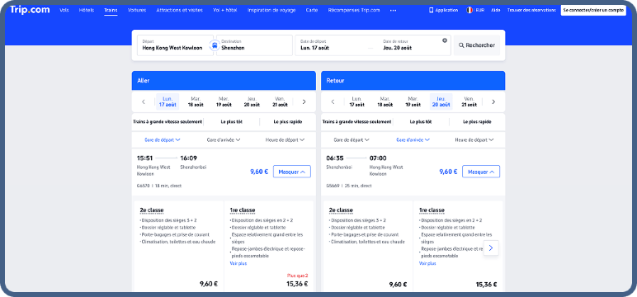The width and height of the screenshot is (637, 297).
Task: Select Mar. 18 août in Retour
Action: click(x=385, y=101)
